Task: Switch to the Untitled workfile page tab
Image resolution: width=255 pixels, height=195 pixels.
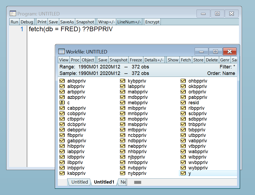Action: (80, 182)
